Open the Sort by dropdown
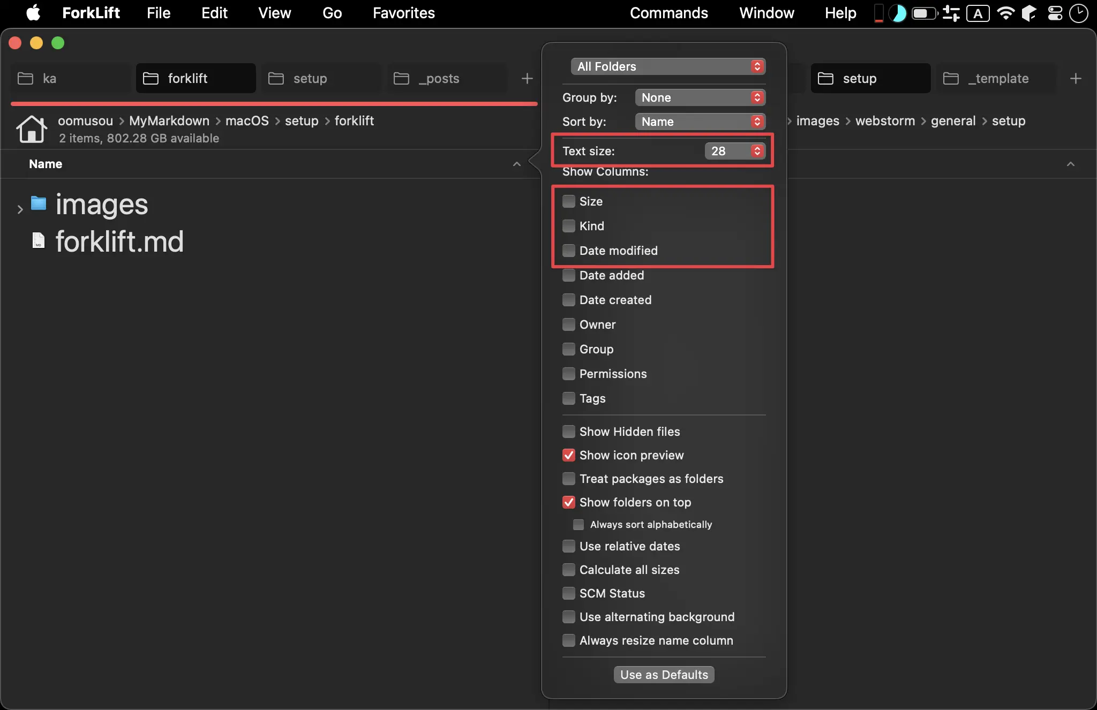This screenshot has height=710, width=1097. (x=700, y=122)
